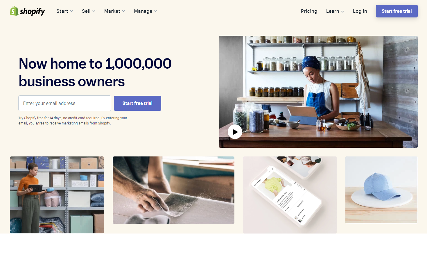The width and height of the screenshot is (427, 253).
Task: Focus the email address input field
Action: click(65, 103)
